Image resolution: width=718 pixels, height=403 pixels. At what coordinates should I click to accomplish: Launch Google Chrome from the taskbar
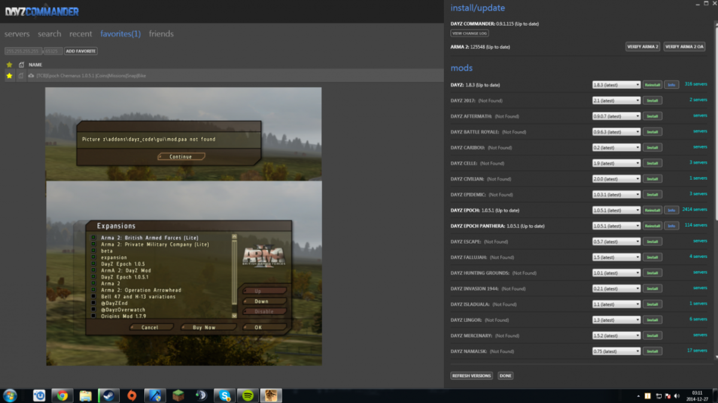click(62, 396)
